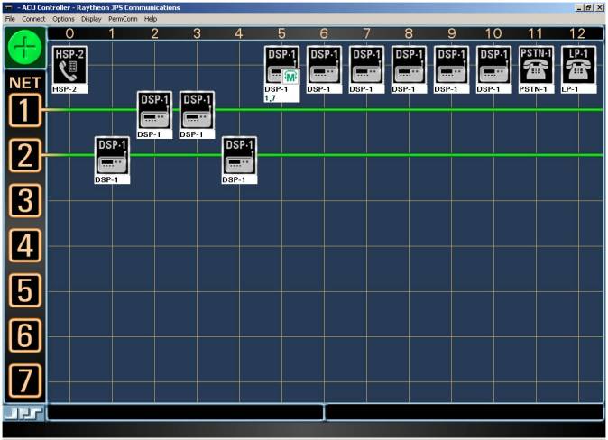Click the green plus add button
This screenshot has width=608, height=440.
(x=23, y=46)
